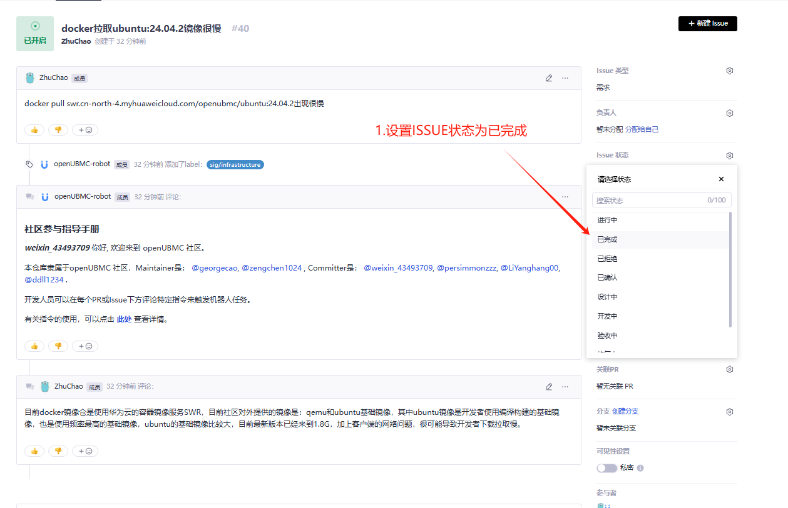The image size is (788, 508).
Task: Click the 新建 Issue button
Action: pos(707,23)
